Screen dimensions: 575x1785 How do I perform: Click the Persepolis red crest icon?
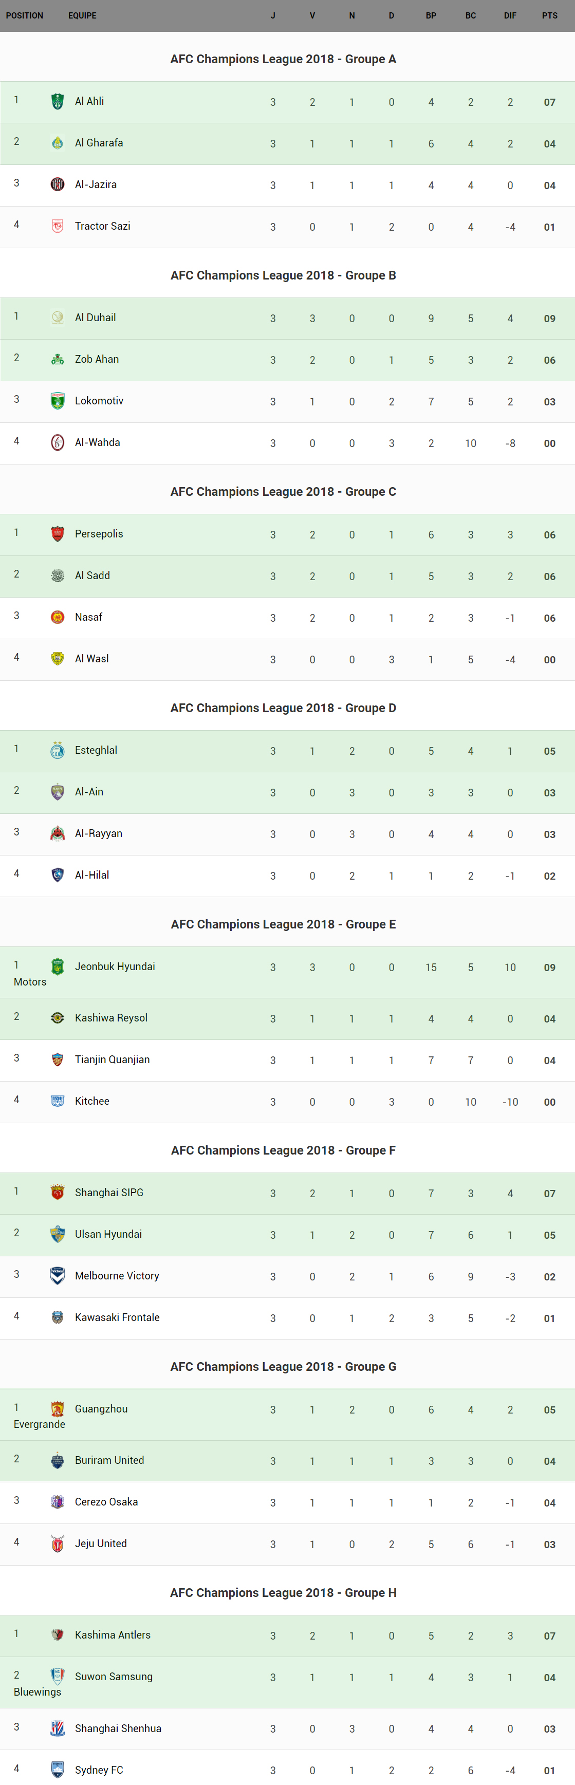tap(58, 534)
